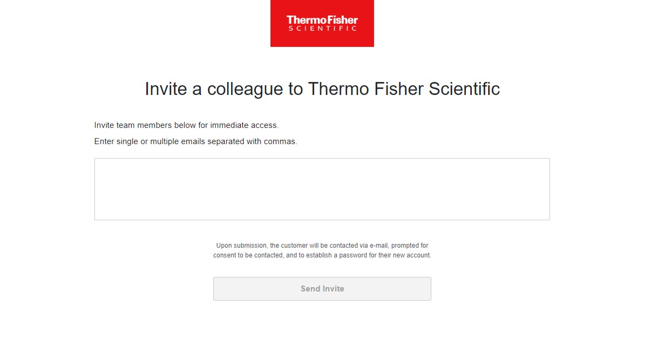Click the 'Invite a colleague' page heading
This screenshot has width=651, height=359.
tap(322, 89)
